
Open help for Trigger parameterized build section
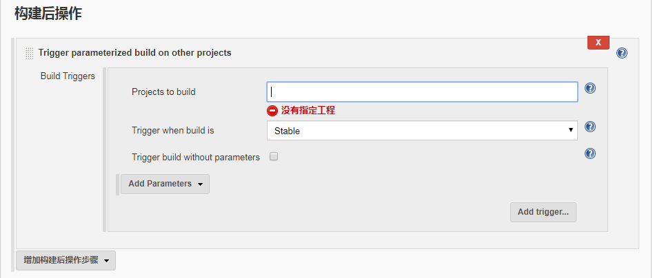[622, 53]
